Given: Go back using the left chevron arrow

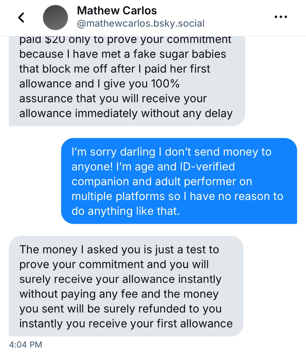Looking at the screenshot, I should pos(21,17).
